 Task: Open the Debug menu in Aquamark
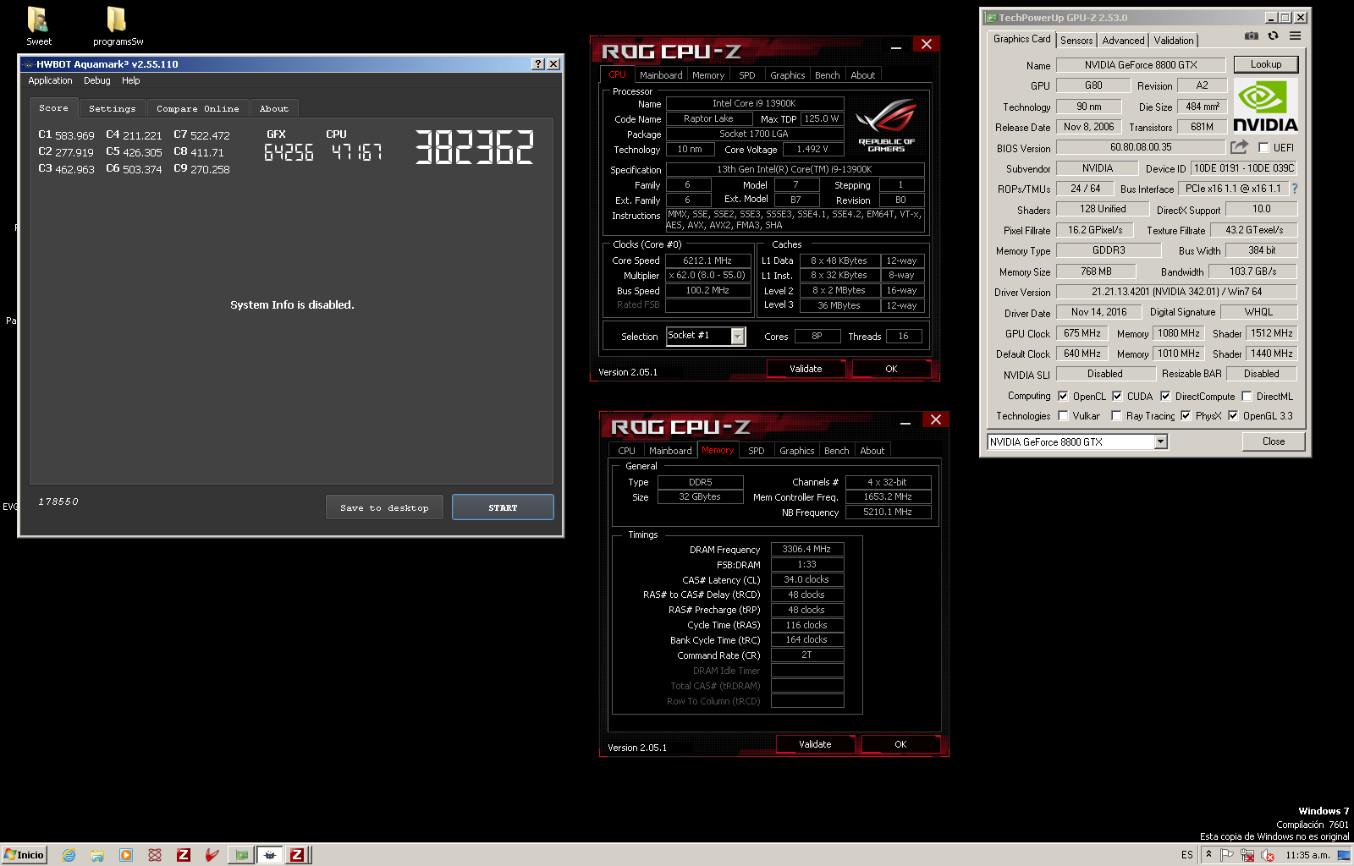pos(96,80)
